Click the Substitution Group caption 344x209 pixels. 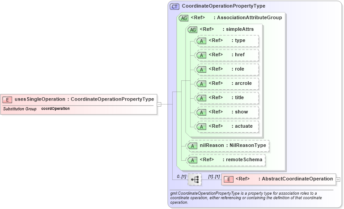(x=20, y=109)
